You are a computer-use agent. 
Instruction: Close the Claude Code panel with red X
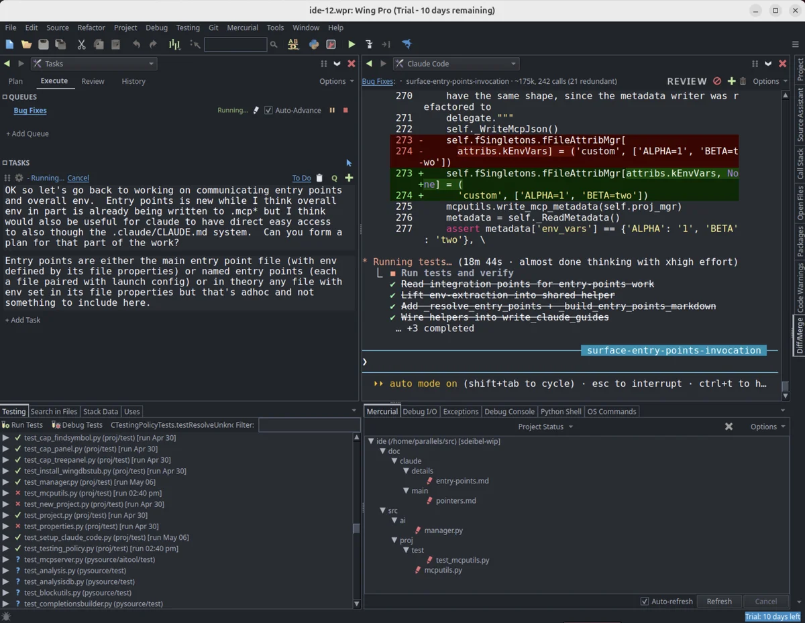[x=782, y=64]
